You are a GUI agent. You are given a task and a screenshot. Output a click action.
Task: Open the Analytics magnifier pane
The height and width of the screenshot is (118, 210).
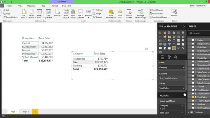pos(176,57)
